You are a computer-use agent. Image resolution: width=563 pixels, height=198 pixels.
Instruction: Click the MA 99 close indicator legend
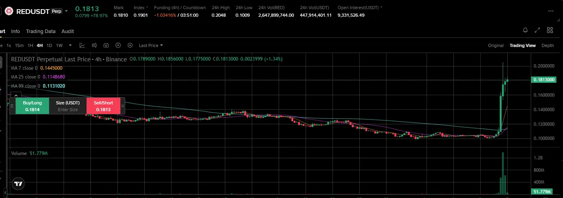click(x=38, y=86)
